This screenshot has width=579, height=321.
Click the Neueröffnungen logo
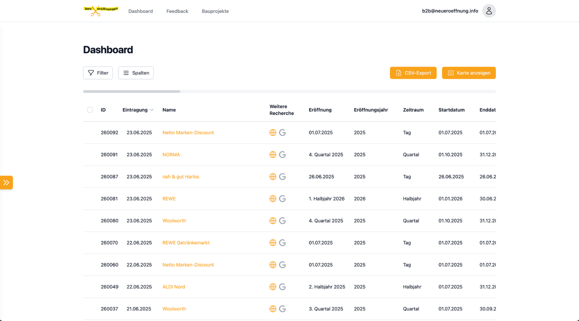pyautogui.click(x=101, y=11)
